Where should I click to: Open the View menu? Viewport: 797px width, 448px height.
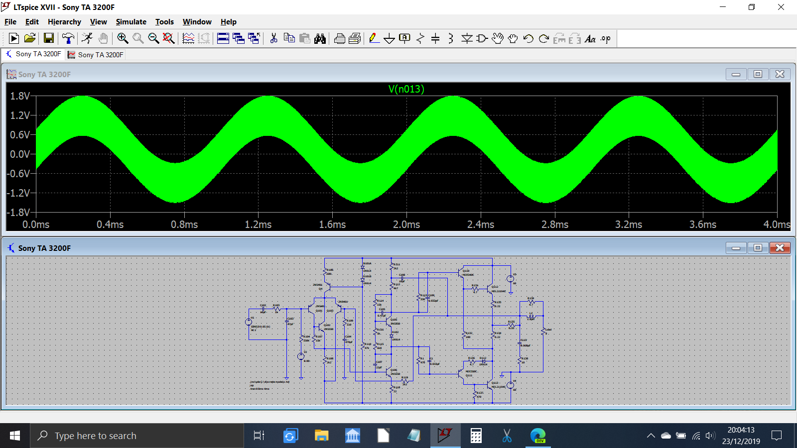(99, 22)
